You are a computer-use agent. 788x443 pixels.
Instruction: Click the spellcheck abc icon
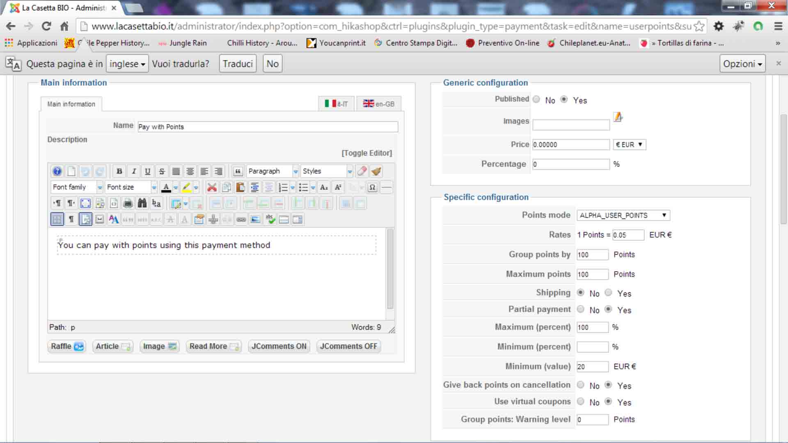click(x=270, y=219)
